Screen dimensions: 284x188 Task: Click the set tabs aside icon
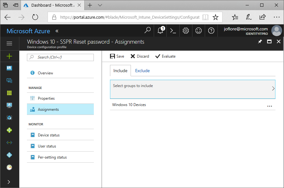pos(16,5)
